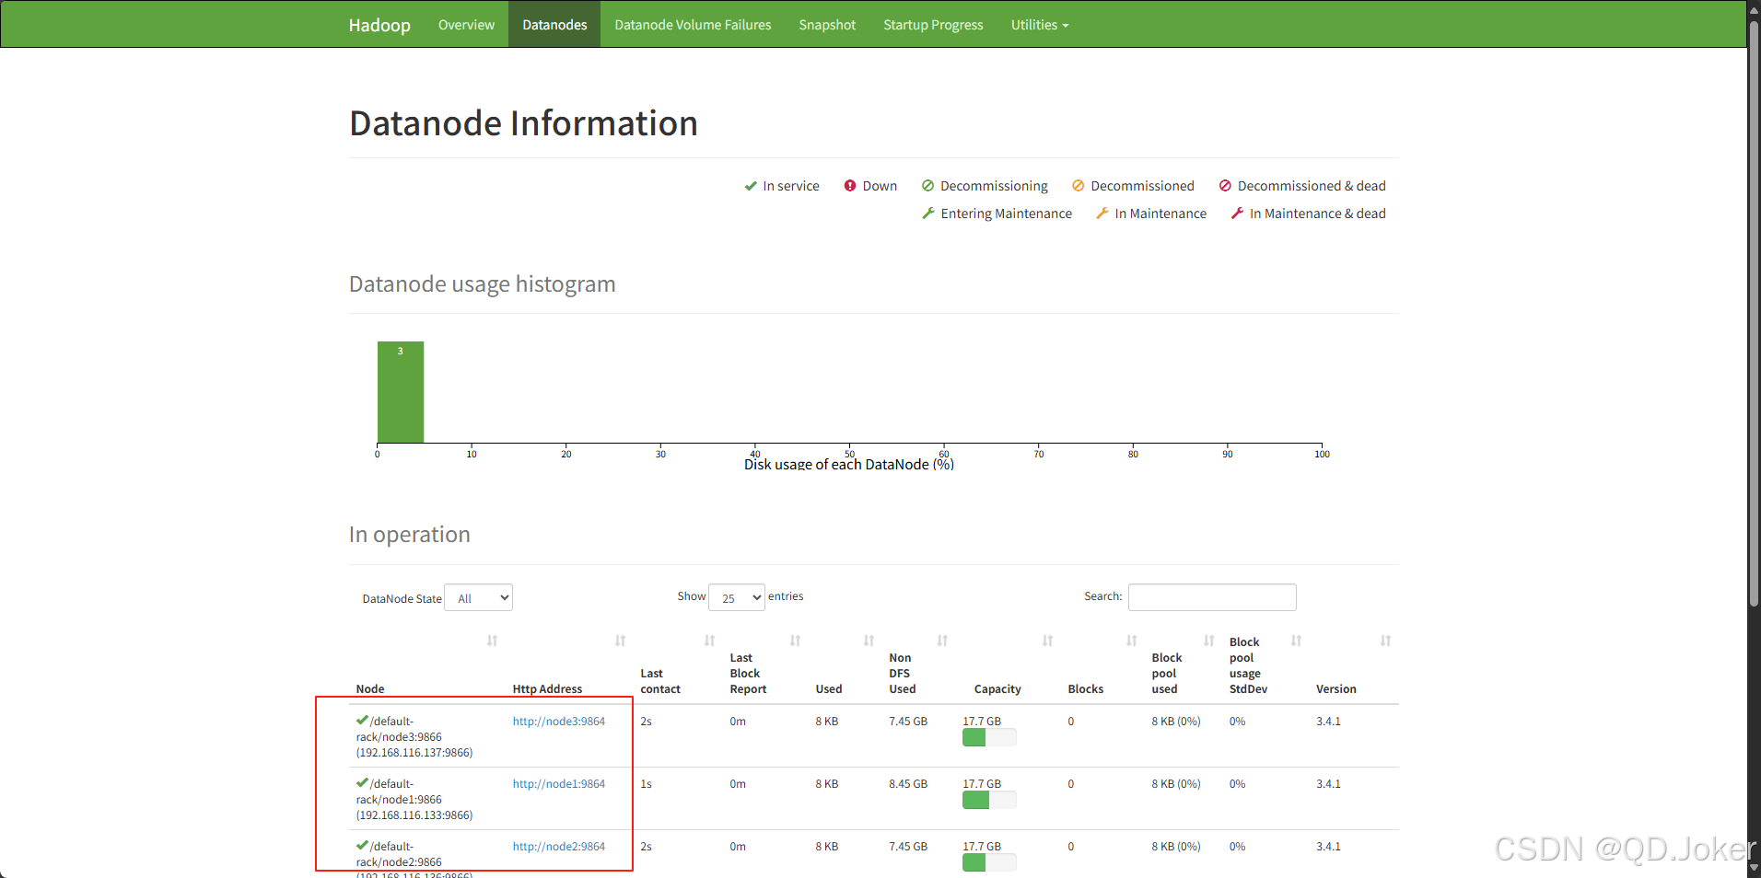
Task: Click node1 in-service checkmark icon
Action: click(362, 783)
